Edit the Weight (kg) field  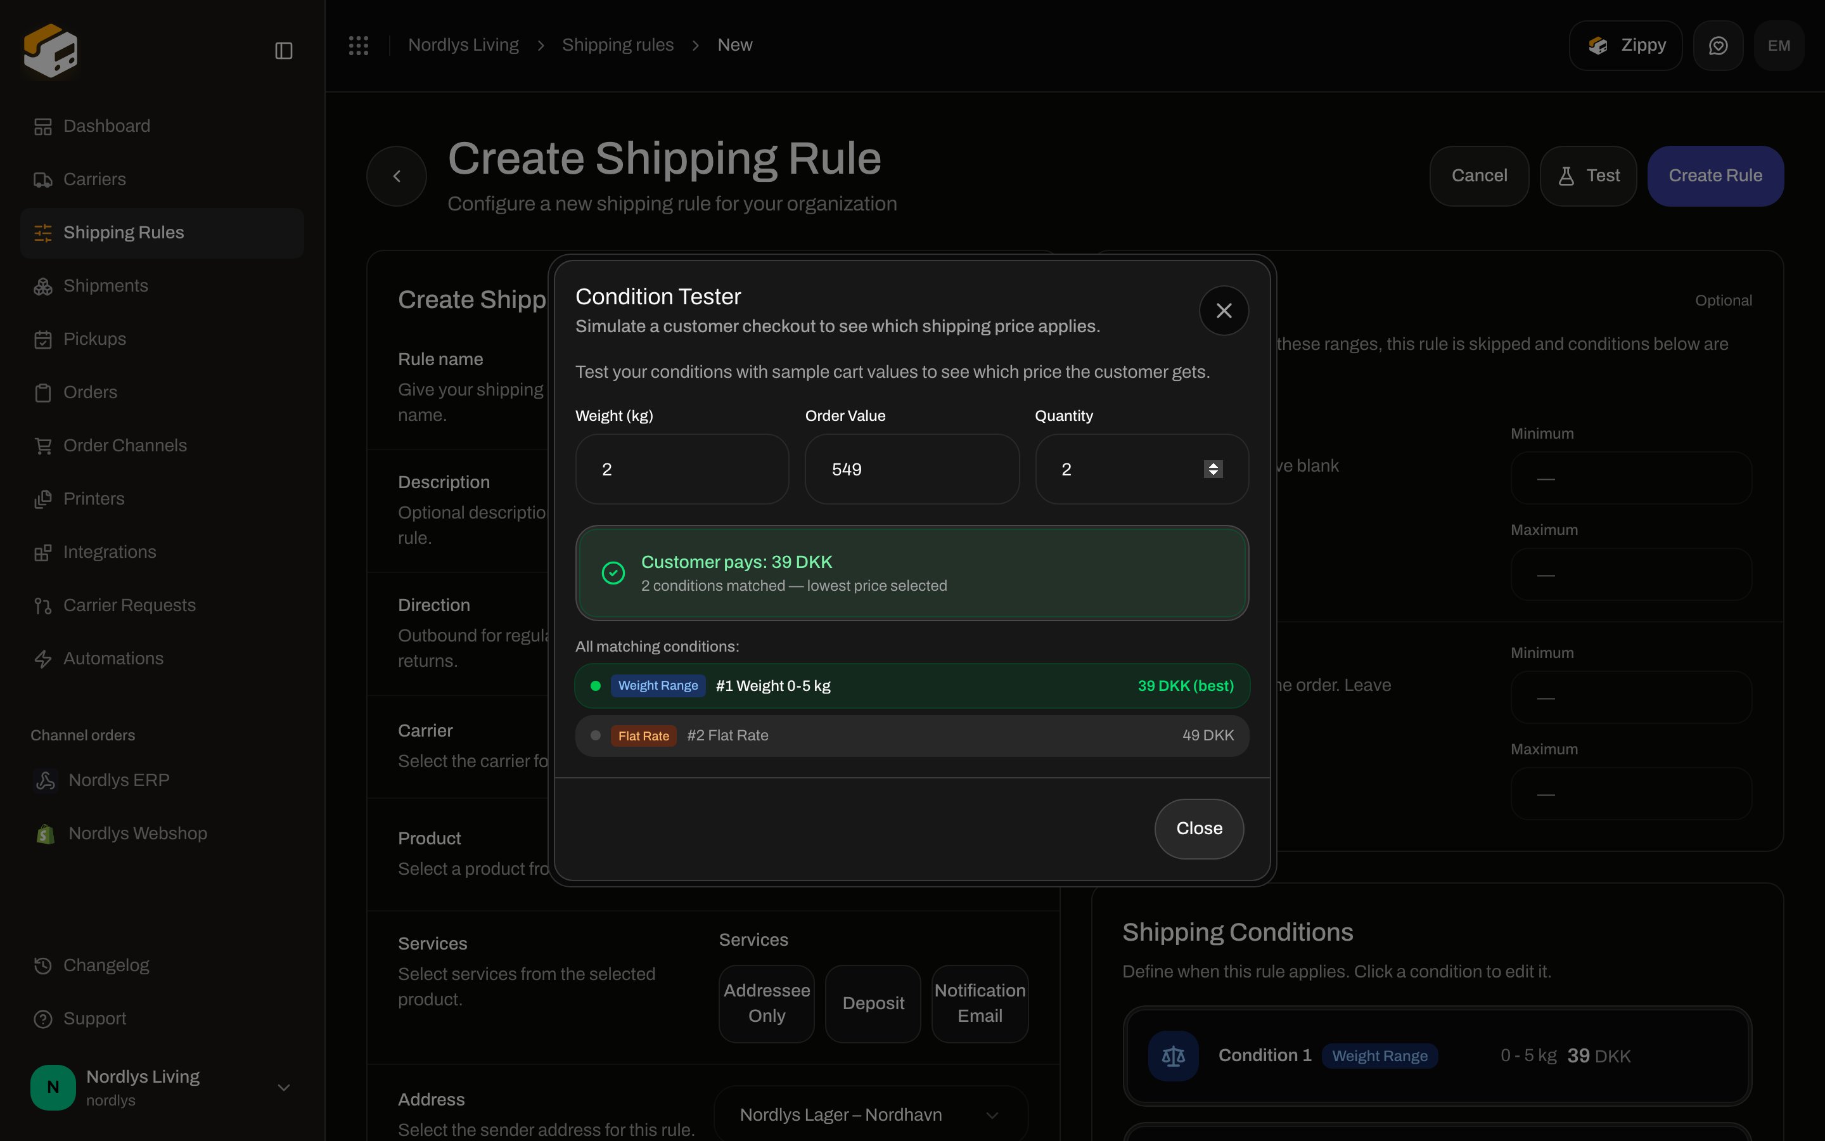[x=682, y=469]
